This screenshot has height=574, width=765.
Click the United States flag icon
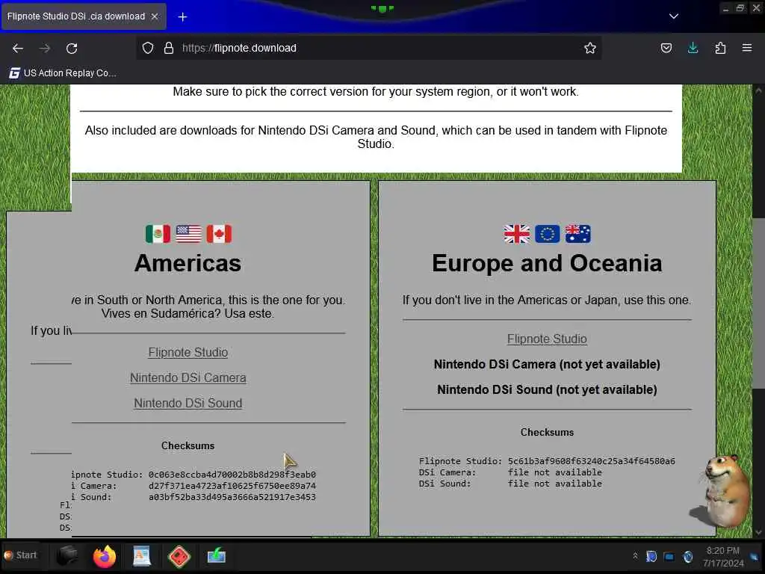(188, 234)
